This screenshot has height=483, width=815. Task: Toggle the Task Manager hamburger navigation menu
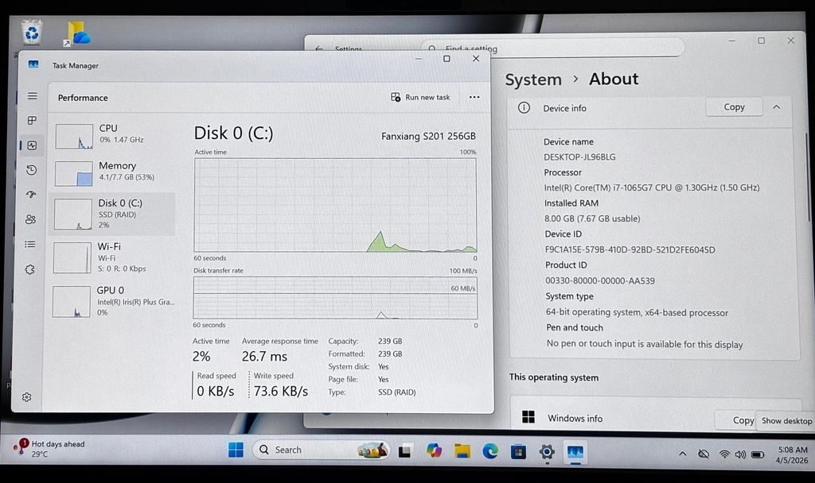click(x=32, y=96)
